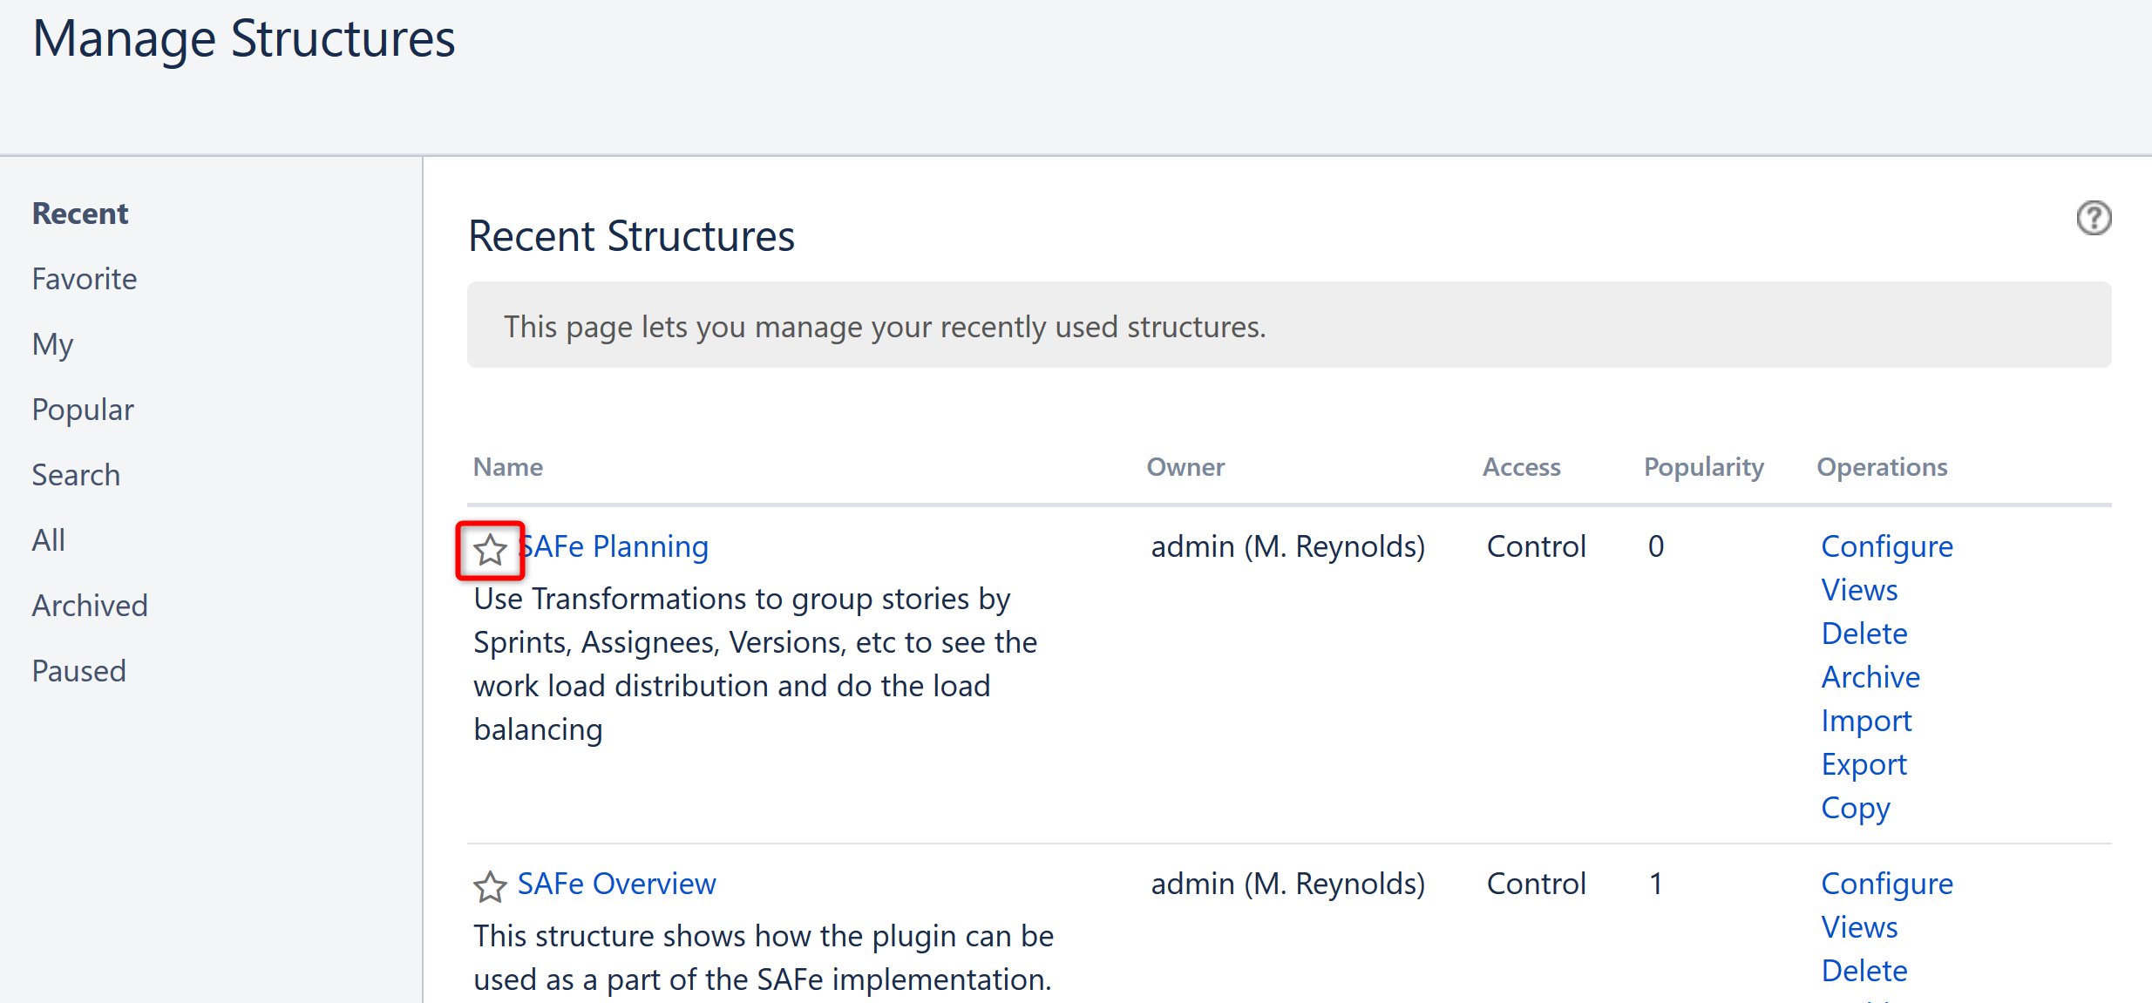
Task: Copy the SAFe Planning structure
Action: (1855, 808)
